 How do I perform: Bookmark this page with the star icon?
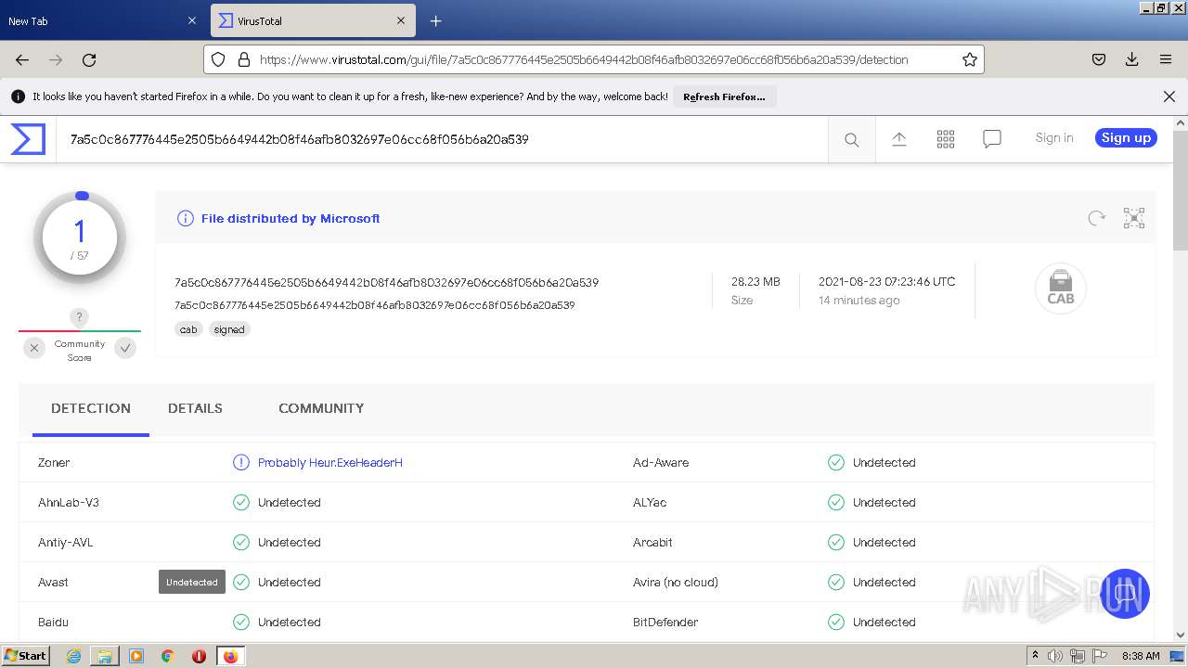click(970, 59)
